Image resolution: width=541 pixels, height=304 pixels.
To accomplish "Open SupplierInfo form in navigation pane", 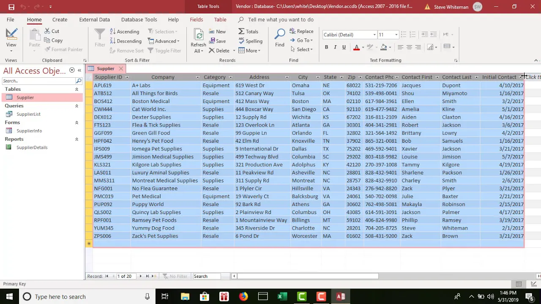I will (x=29, y=131).
